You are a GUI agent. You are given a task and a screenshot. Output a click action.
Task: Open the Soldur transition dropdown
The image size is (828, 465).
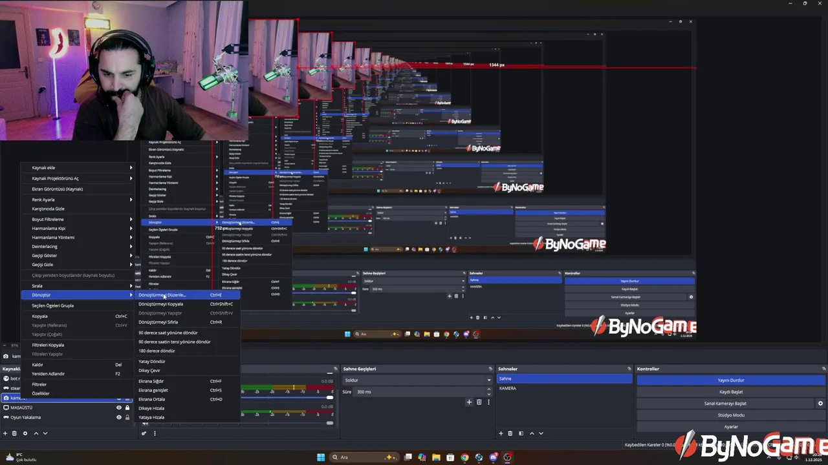point(417,380)
